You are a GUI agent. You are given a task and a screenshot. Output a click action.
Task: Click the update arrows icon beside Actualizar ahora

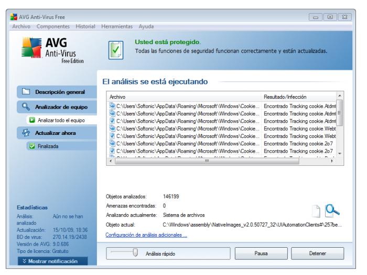click(26, 133)
